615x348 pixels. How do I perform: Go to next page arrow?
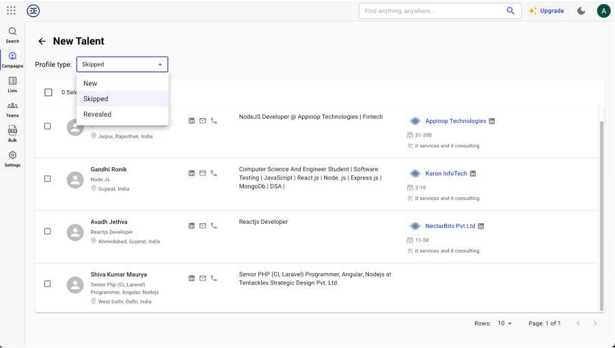point(595,323)
